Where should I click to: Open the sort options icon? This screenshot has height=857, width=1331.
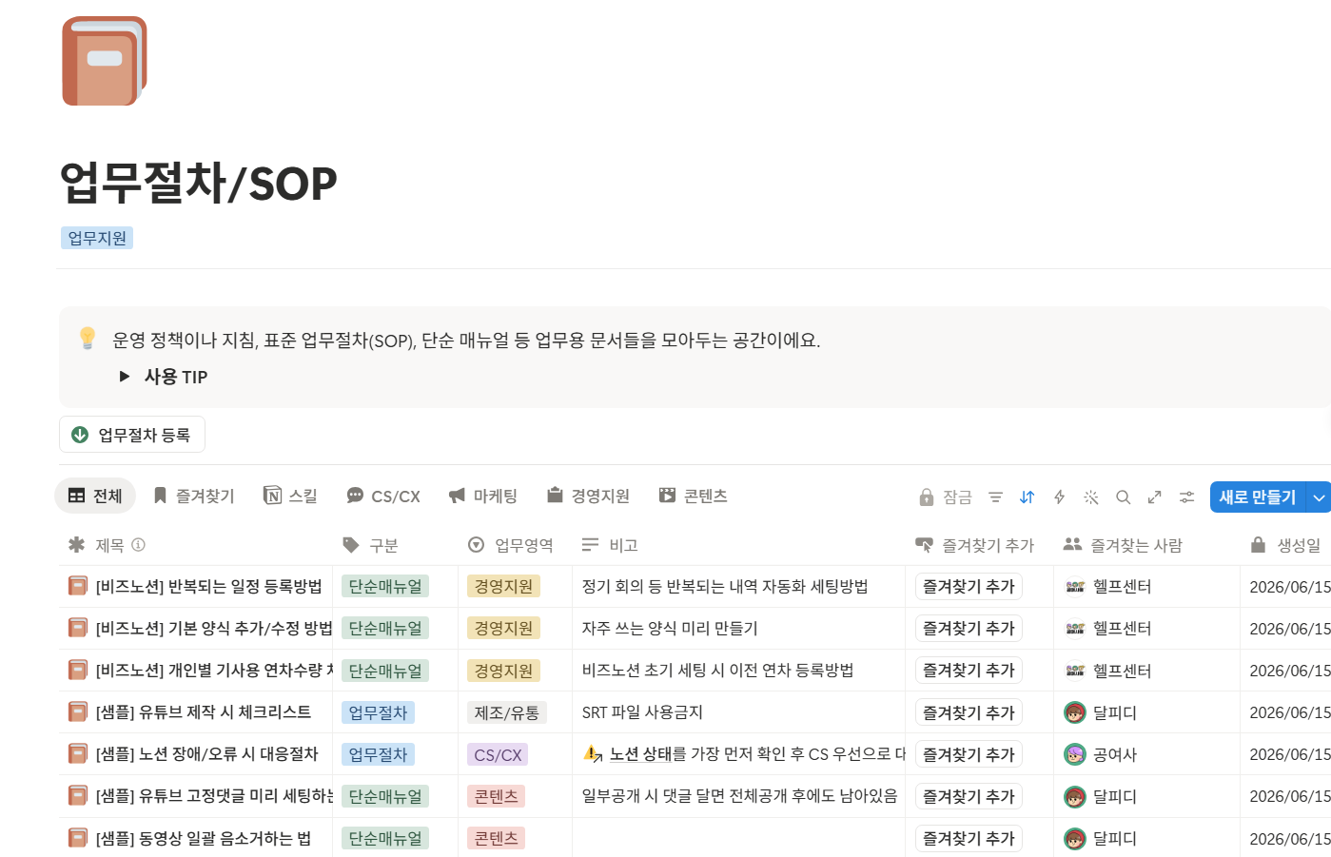[1027, 497]
